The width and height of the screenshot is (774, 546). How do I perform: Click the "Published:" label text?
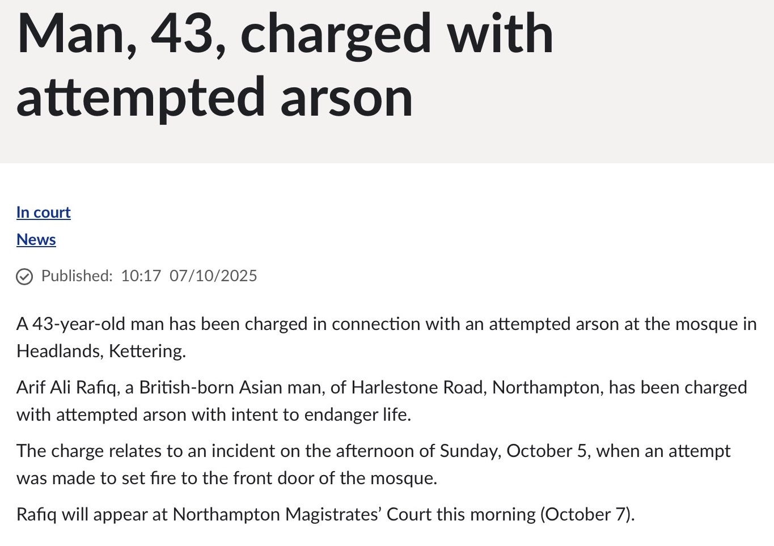77,276
